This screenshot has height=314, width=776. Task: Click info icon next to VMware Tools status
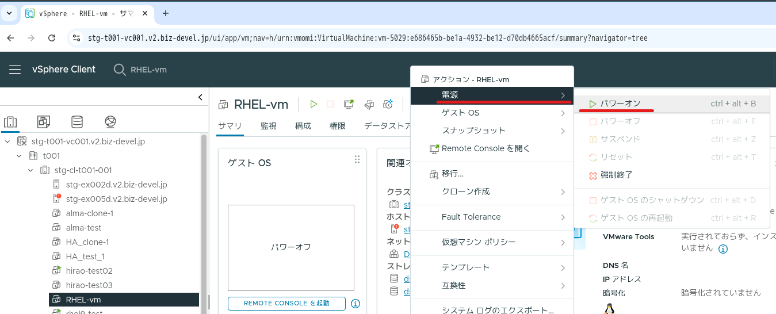[x=723, y=249]
